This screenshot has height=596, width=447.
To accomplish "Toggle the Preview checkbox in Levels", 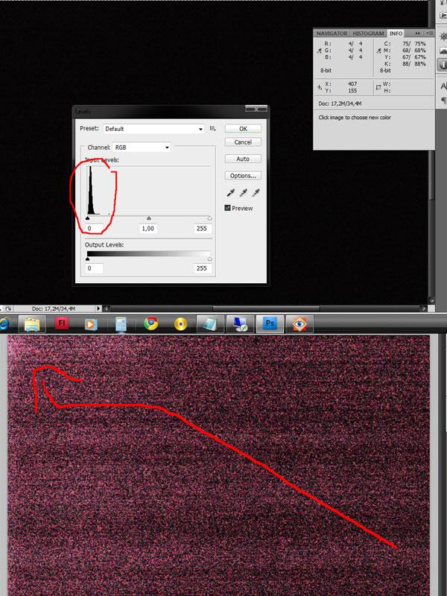I will click(x=228, y=208).
